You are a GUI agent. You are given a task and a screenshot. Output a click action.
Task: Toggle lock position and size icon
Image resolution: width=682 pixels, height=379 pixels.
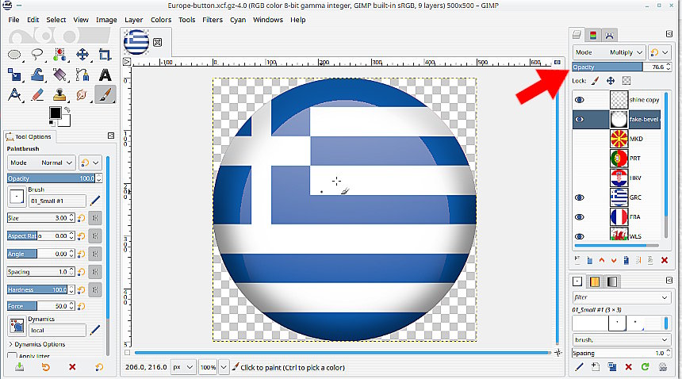[x=611, y=80]
